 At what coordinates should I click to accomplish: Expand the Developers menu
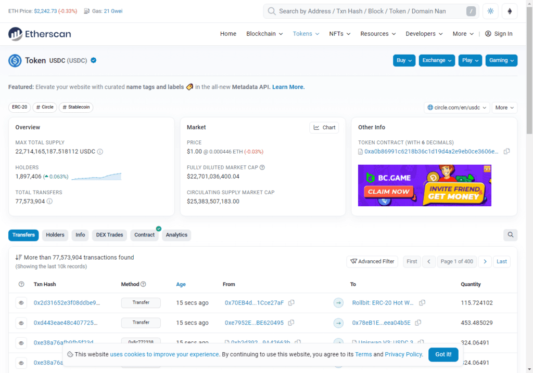tap(424, 34)
